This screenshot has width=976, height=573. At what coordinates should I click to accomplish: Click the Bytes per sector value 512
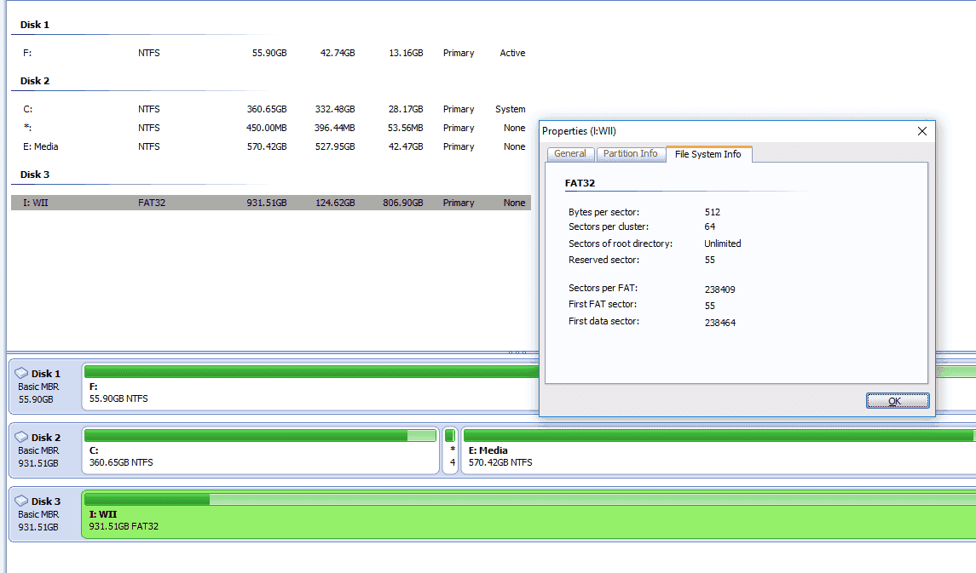tap(712, 212)
